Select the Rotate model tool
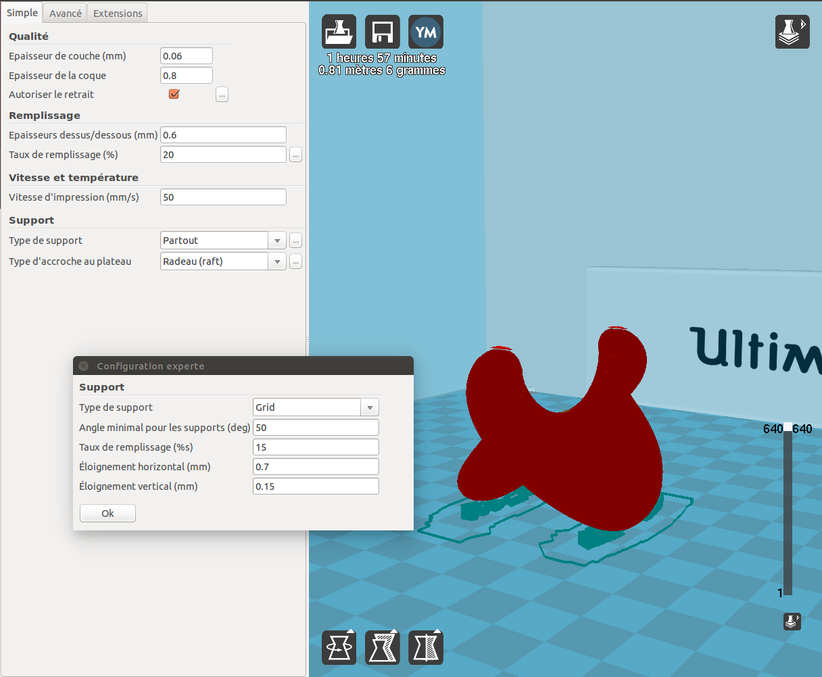 339,647
